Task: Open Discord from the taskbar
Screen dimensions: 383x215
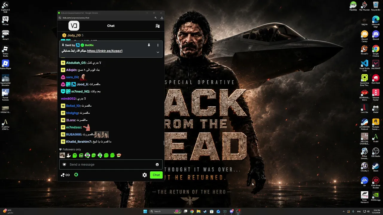Action: point(231,211)
